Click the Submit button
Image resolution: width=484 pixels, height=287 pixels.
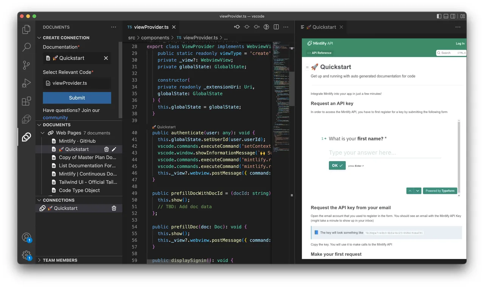pos(77,98)
